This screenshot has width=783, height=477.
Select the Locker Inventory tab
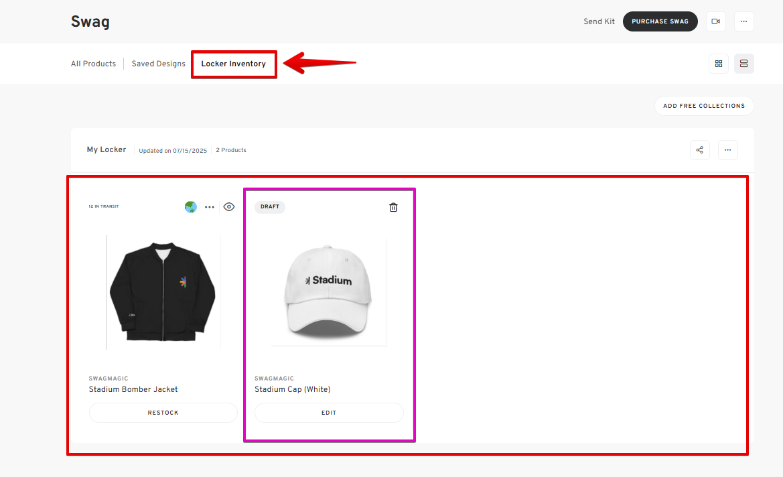(233, 64)
